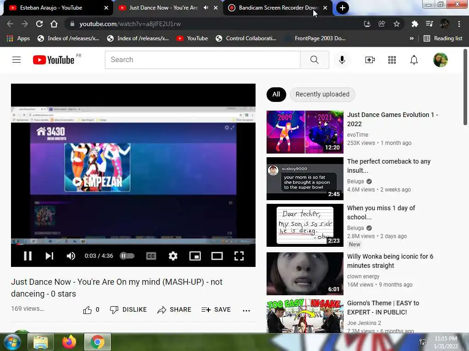The width and height of the screenshot is (469, 351).
Task: Open the evoTime channel link
Action: tap(357, 135)
